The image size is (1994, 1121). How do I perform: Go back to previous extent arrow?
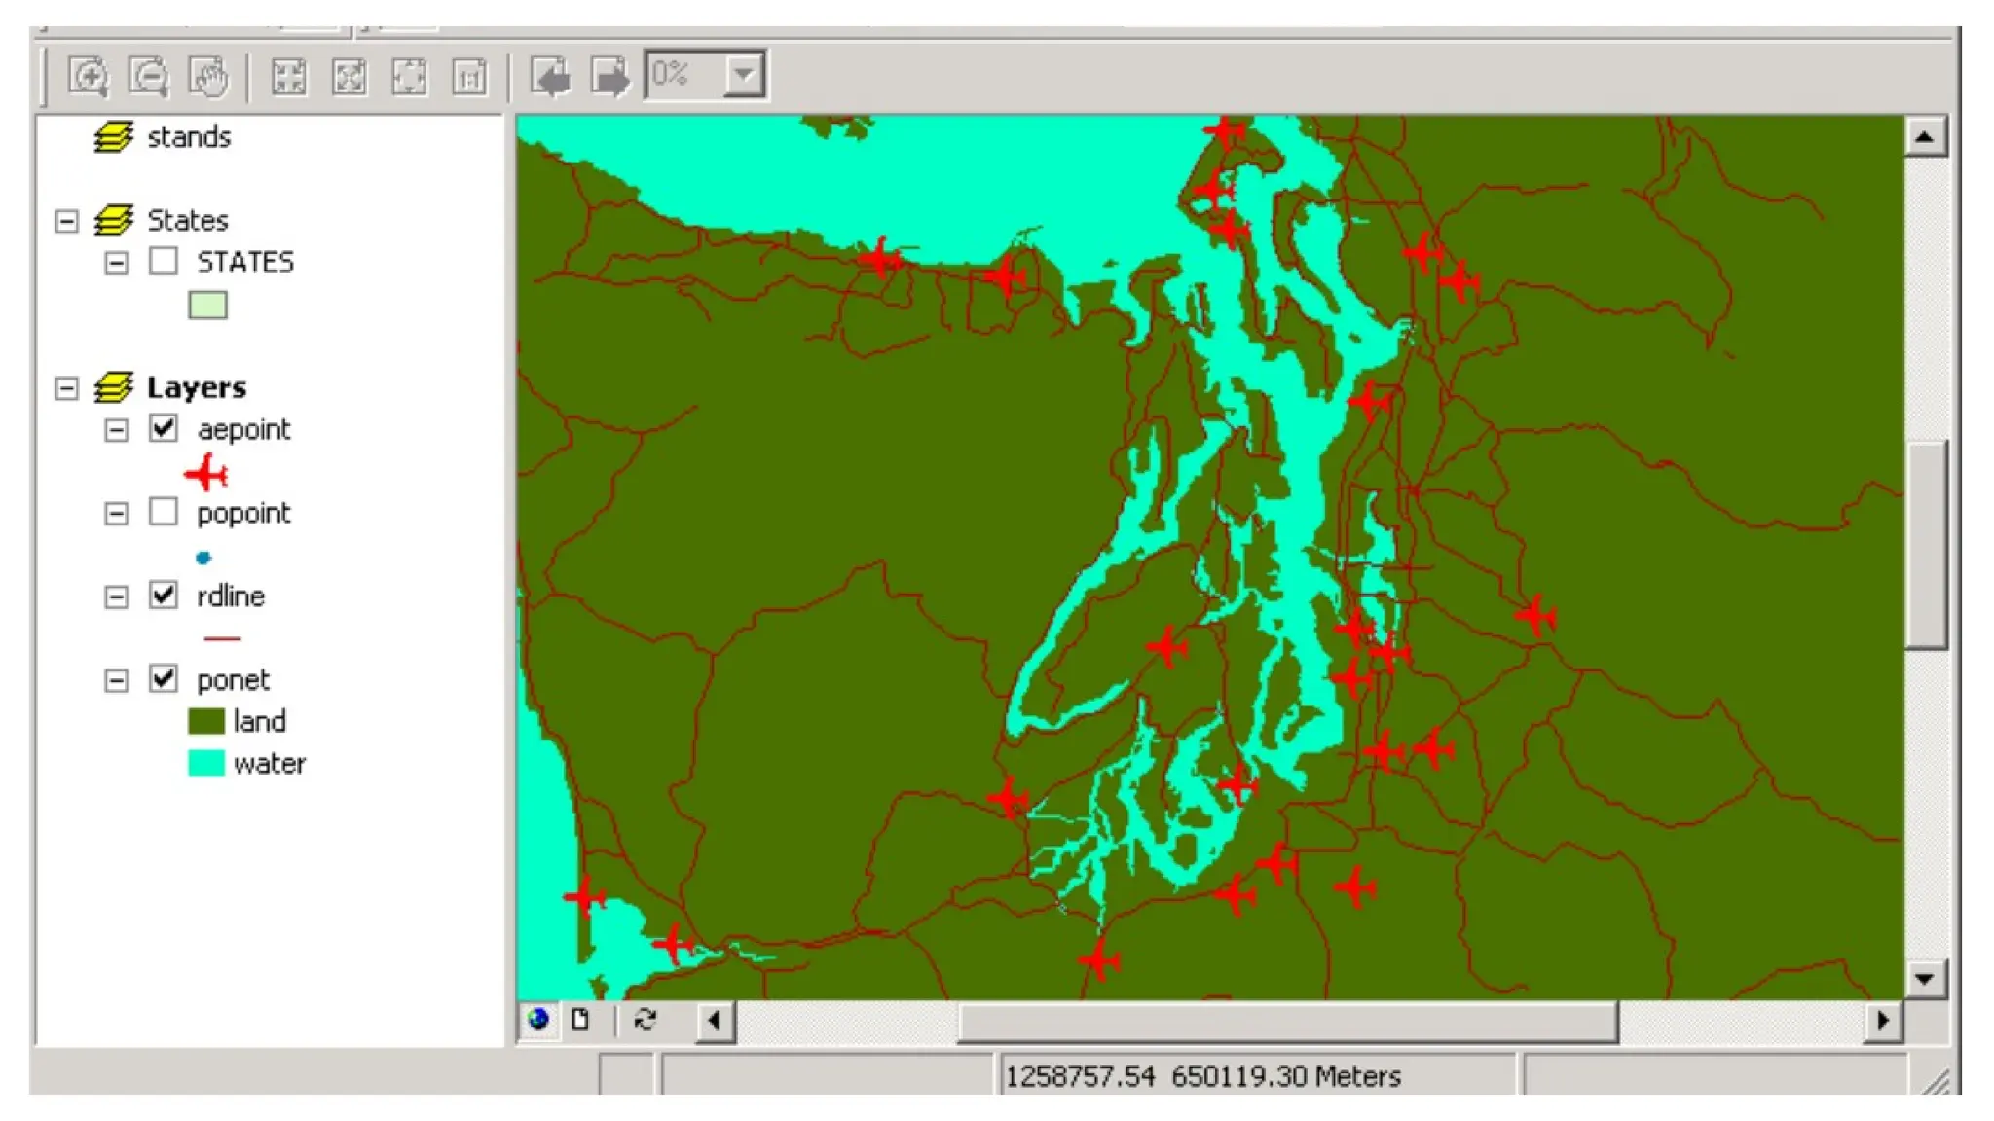(550, 76)
